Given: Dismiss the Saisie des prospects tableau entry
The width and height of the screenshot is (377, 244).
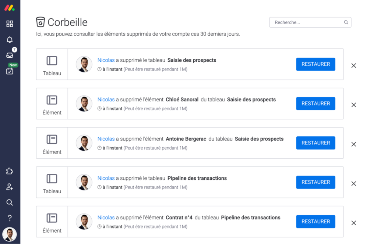Looking at the screenshot, I should tap(354, 65).
